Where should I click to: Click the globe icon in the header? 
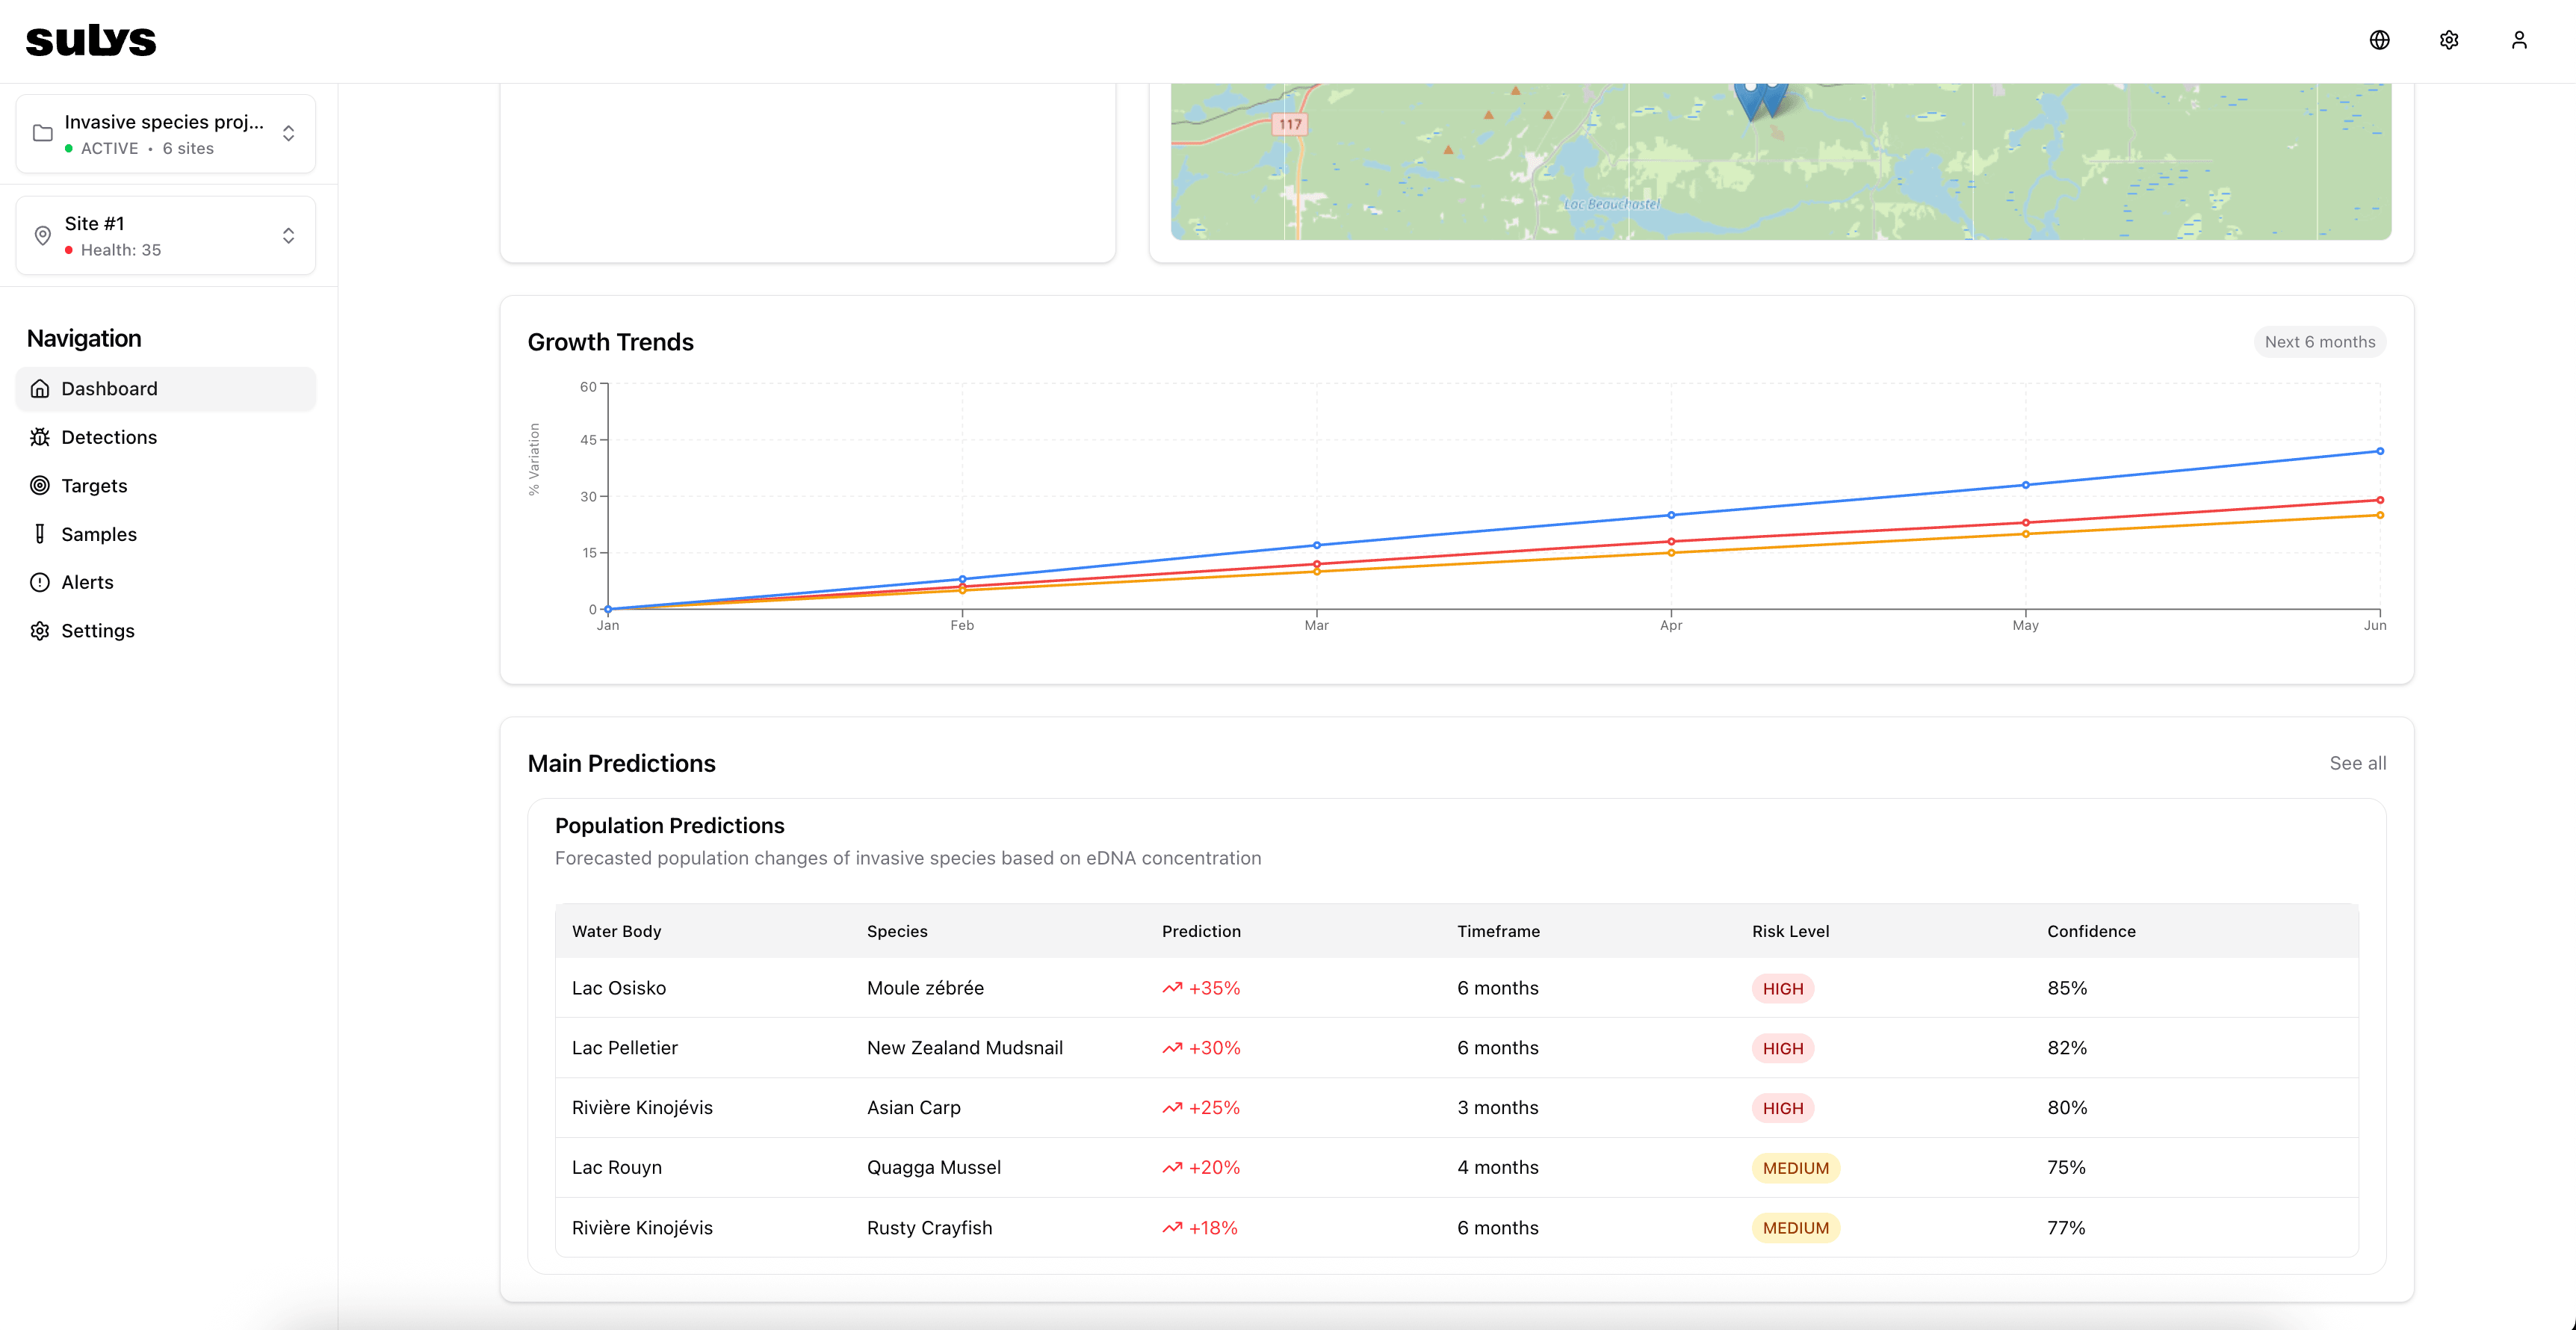tap(2379, 40)
